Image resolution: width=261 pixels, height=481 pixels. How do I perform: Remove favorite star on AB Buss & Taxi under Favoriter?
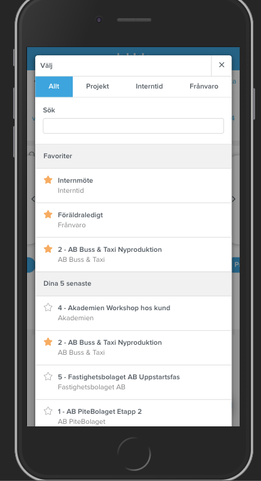point(48,249)
